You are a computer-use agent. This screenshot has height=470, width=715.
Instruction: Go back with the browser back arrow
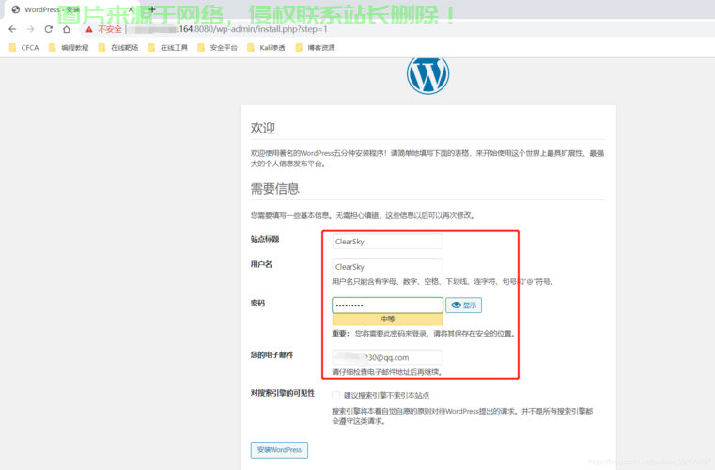tap(12, 29)
